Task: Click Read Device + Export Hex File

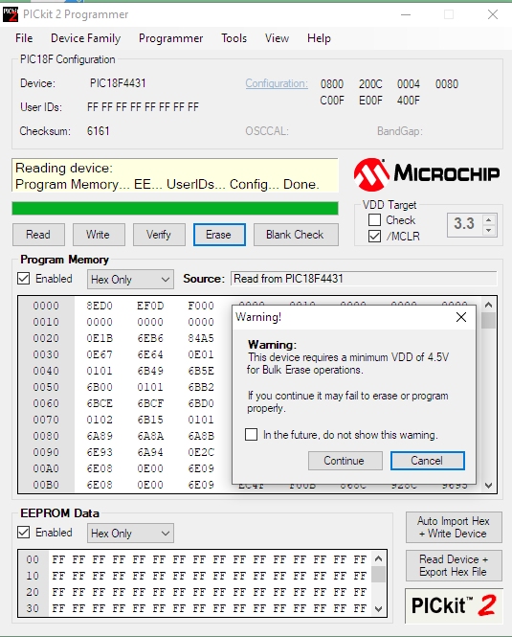Action: coord(454,565)
